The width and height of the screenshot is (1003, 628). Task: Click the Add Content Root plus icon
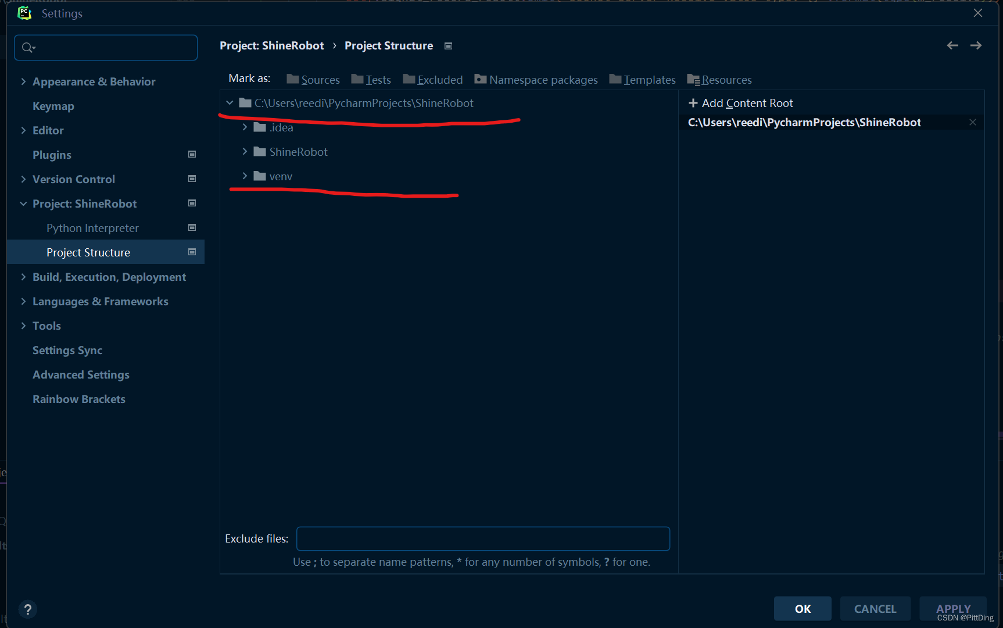coord(693,103)
